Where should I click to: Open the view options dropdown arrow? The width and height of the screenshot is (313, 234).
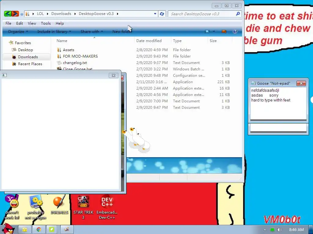tap(214, 31)
